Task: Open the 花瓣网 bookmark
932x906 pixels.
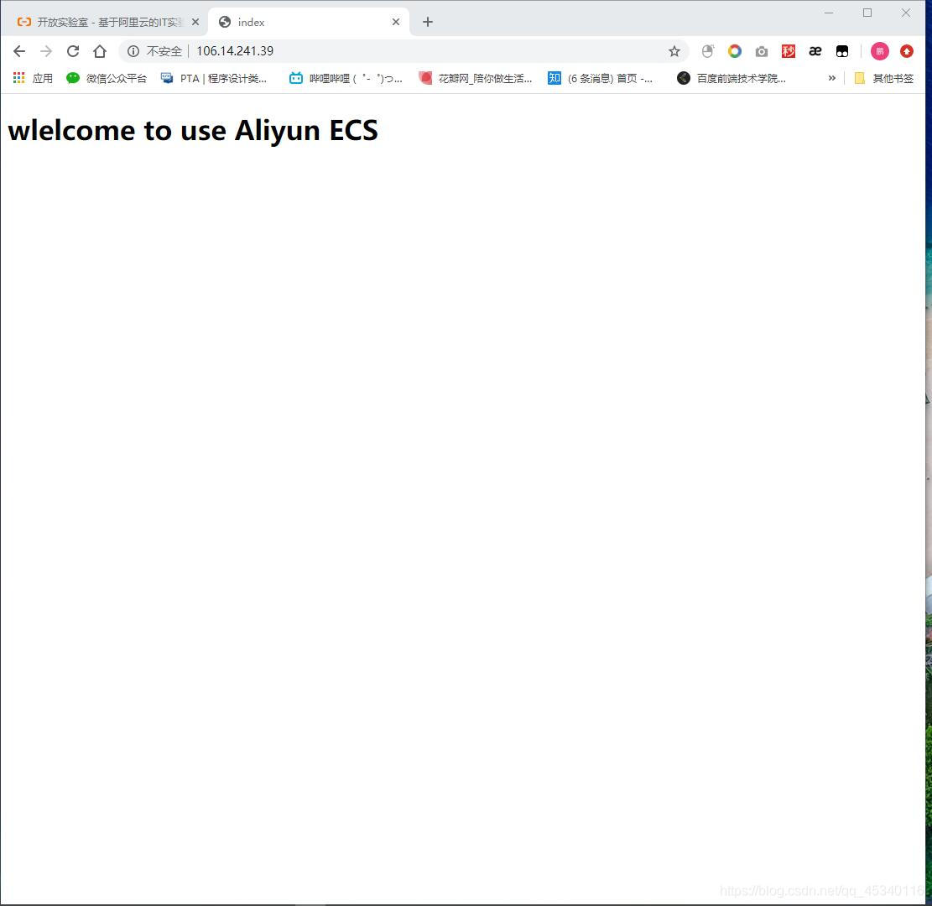Action: (476, 78)
